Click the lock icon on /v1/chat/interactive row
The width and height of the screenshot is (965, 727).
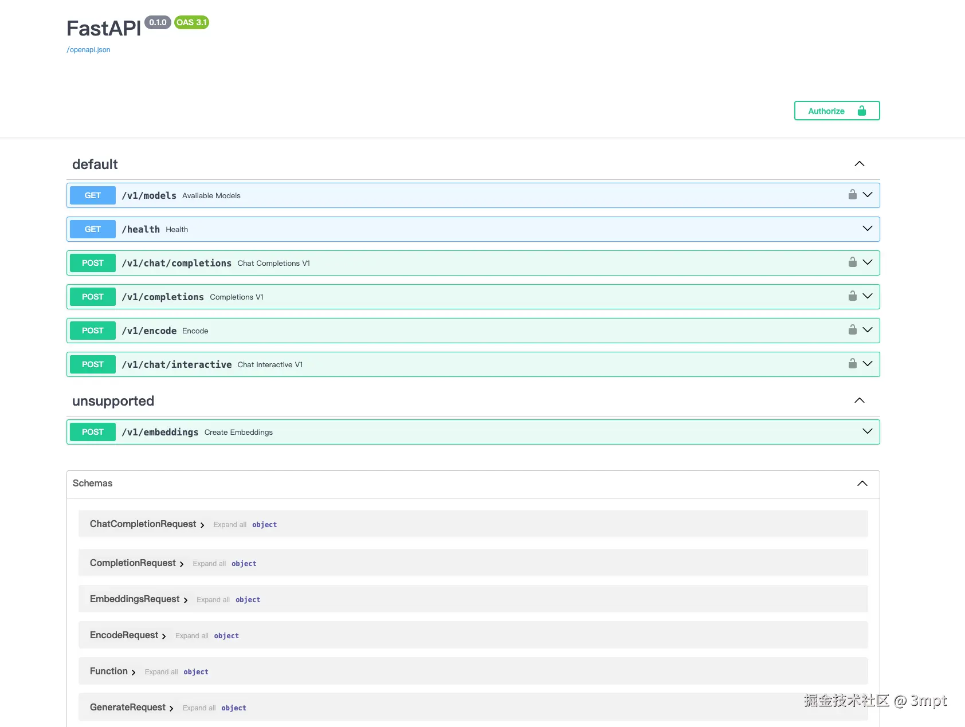[853, 364]
